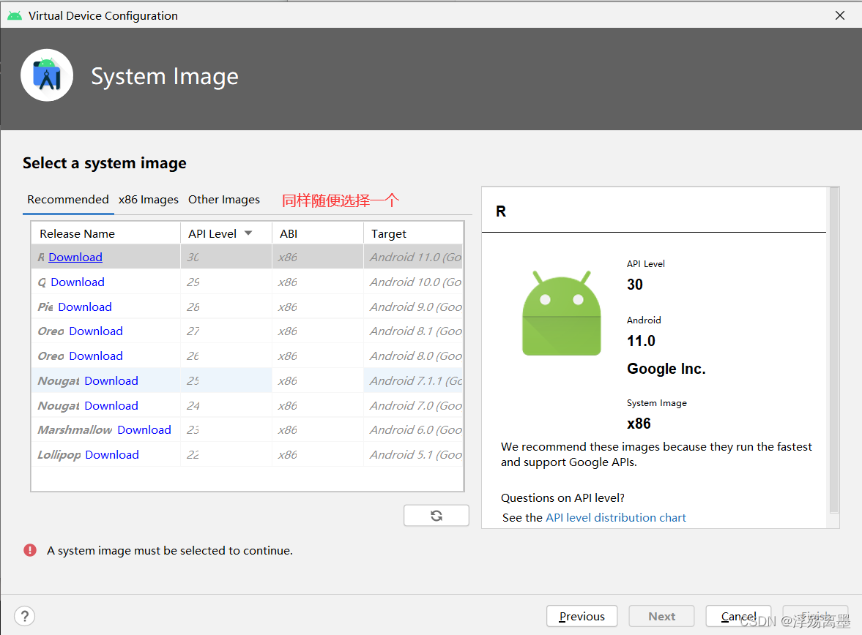The height and width of the screenshot is (635, 862).
Task: Click the 'Select a system image' heading
Action: 105,163
